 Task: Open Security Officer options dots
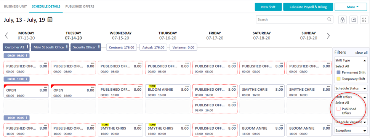(x=99, y=47)
